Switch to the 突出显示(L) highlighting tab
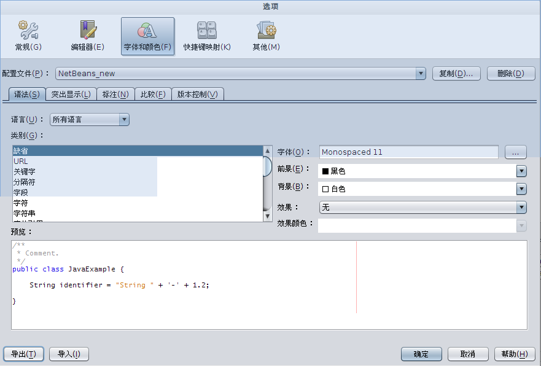 point(71,94)
